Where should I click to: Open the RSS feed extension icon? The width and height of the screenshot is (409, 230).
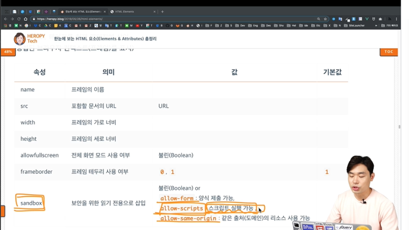[x=390, y=19]
